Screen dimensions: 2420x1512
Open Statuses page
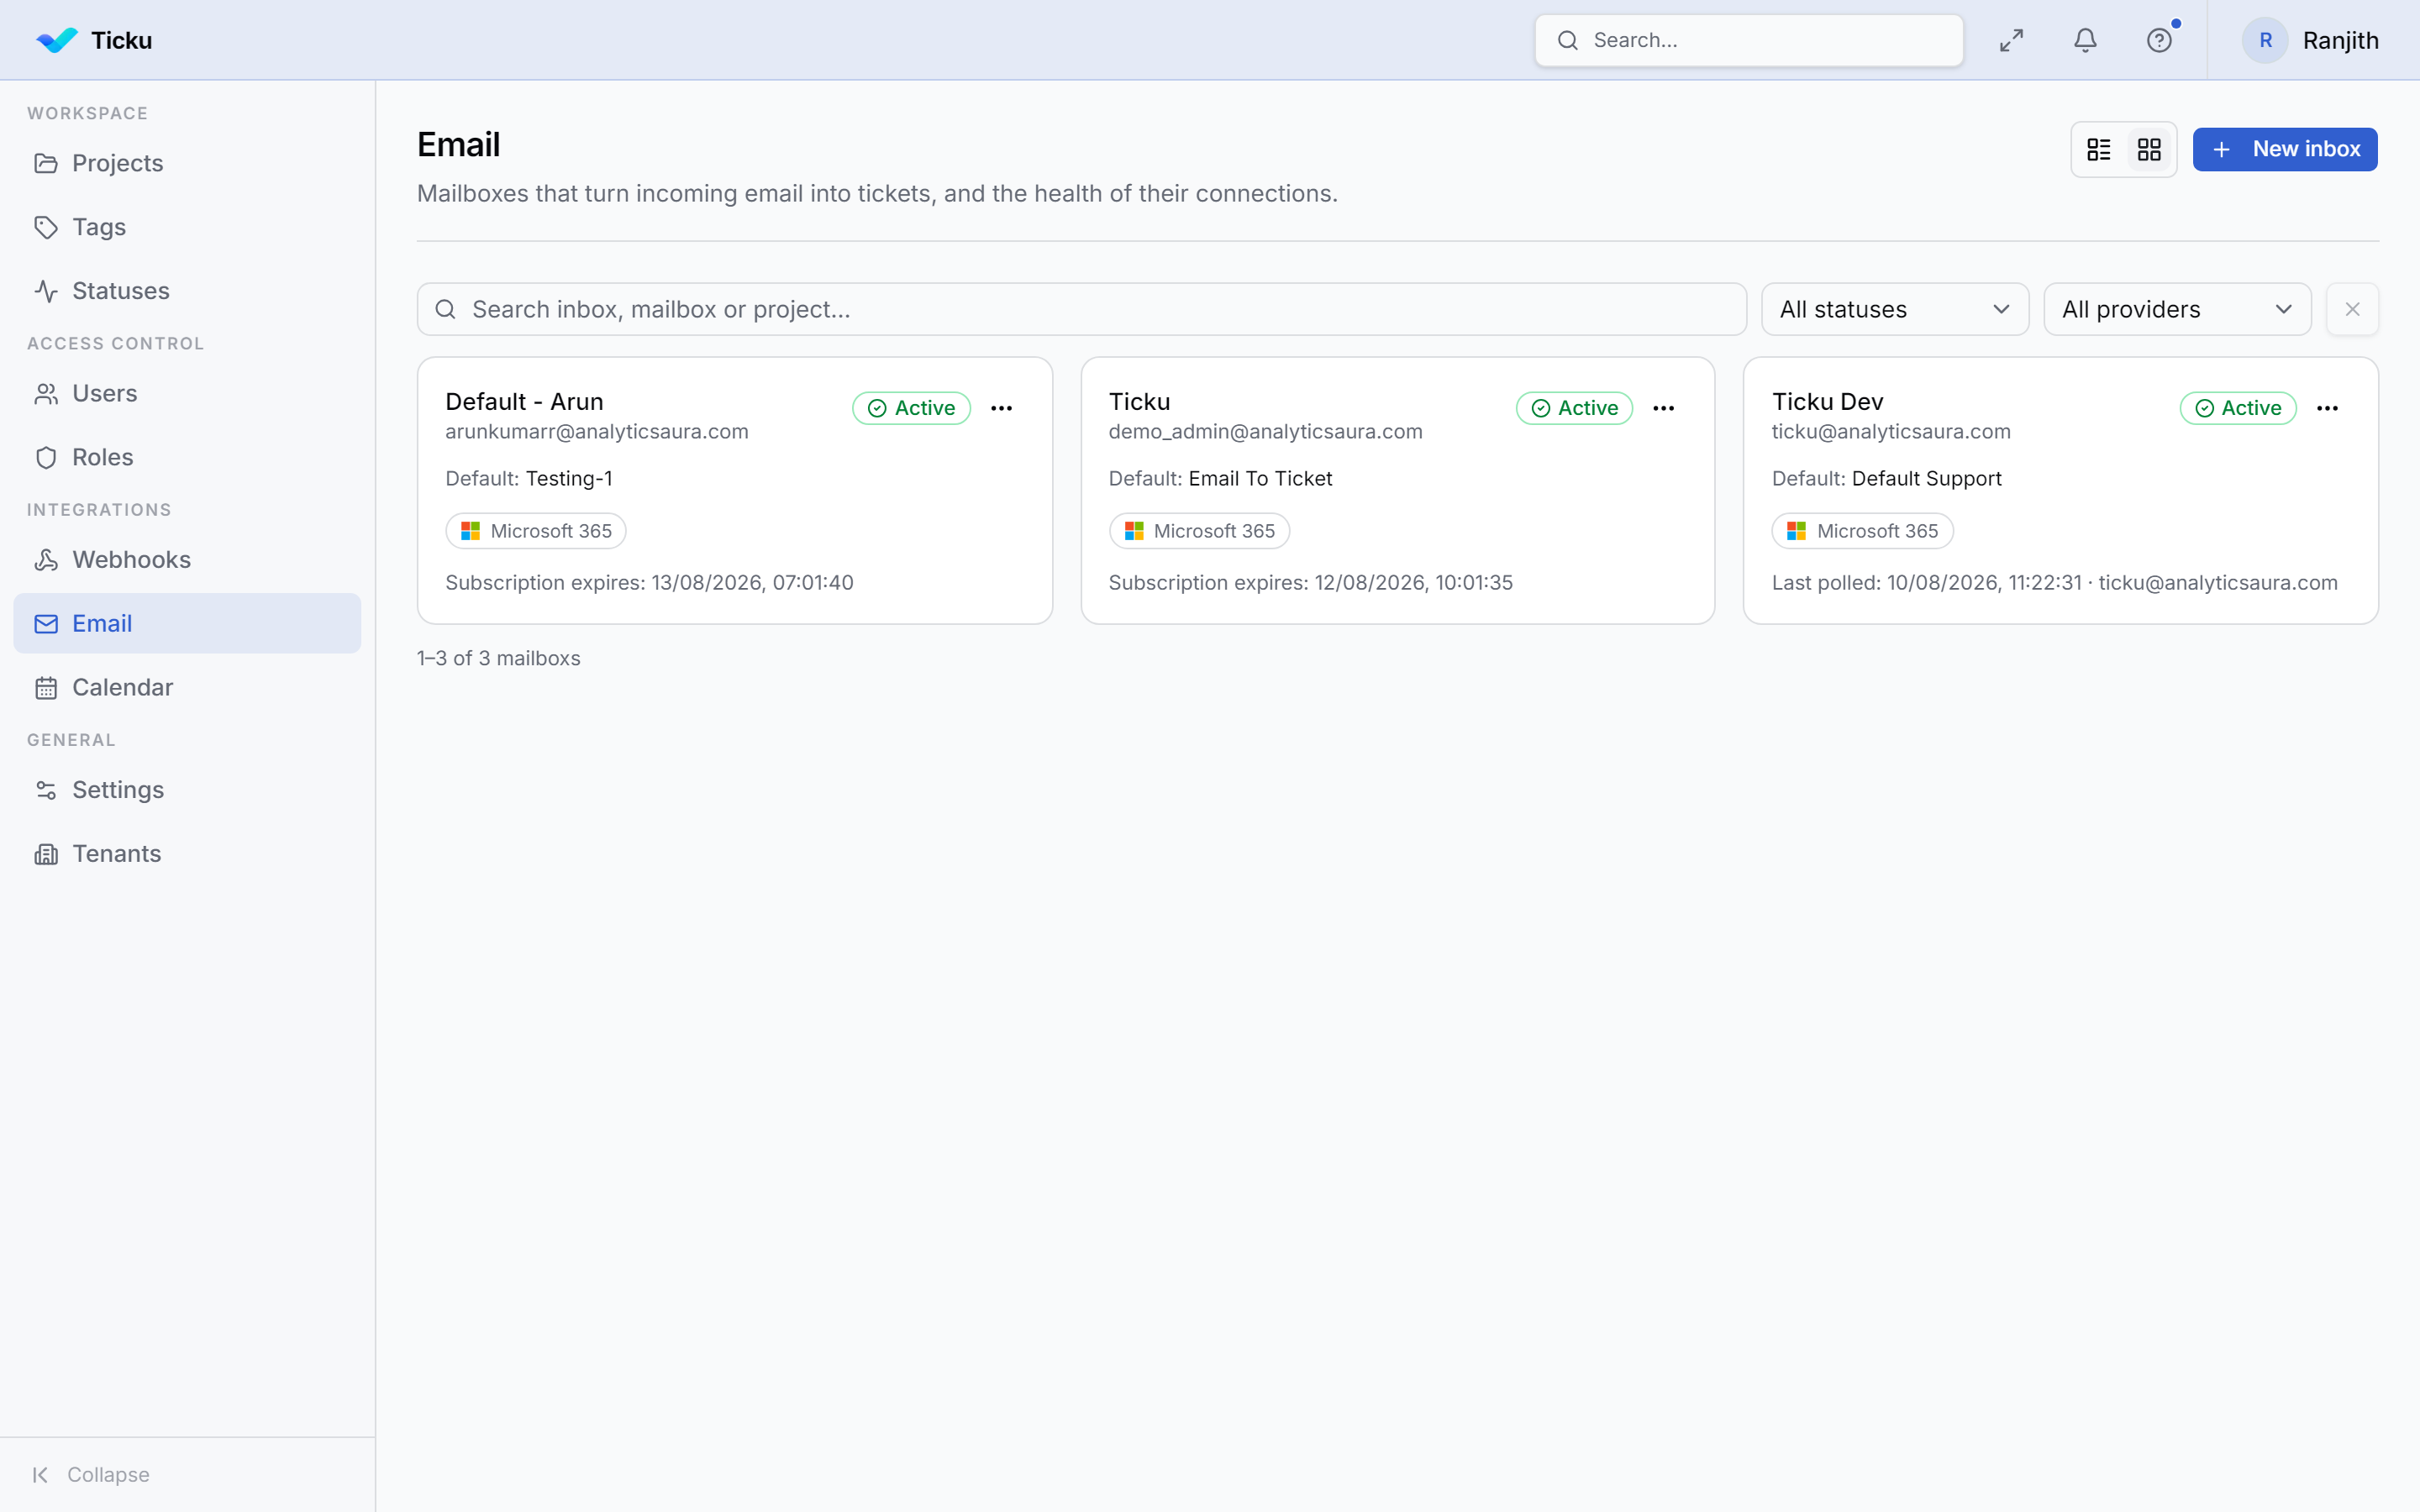click(x=187, y=291)
